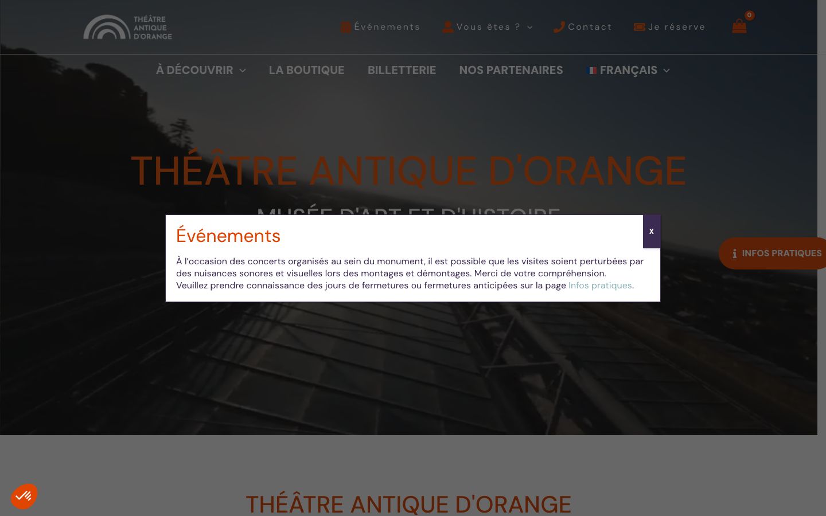Open the cookie consent round orange button

click(24, 496)
